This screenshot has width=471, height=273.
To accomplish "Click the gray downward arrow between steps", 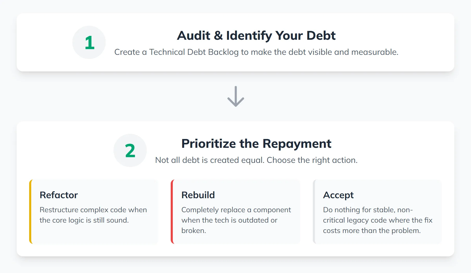I will [x=235, y=96].
